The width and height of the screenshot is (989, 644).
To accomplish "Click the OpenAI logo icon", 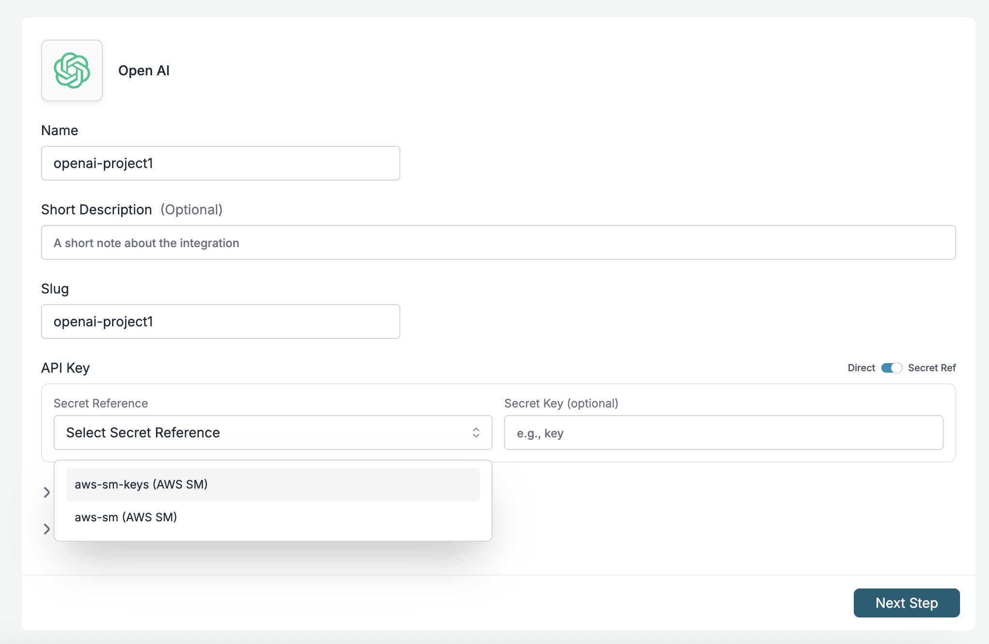I will coord(72,70).
